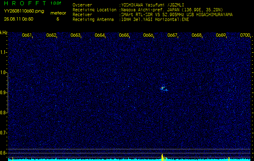Click the 0.8 kHz frequency label
This screenshot has width=254, height=161.
pos(3,113)
